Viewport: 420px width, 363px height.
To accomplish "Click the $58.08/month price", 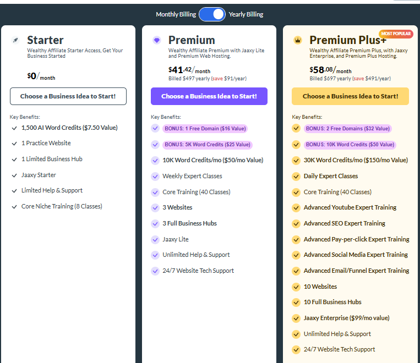I will point(330,70).
